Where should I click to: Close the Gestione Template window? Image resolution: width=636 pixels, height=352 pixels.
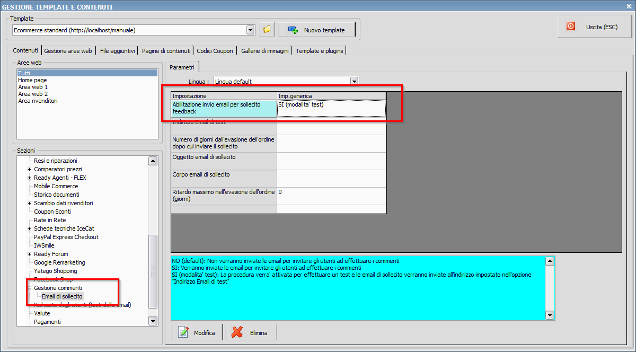click(x=629, y=6)
